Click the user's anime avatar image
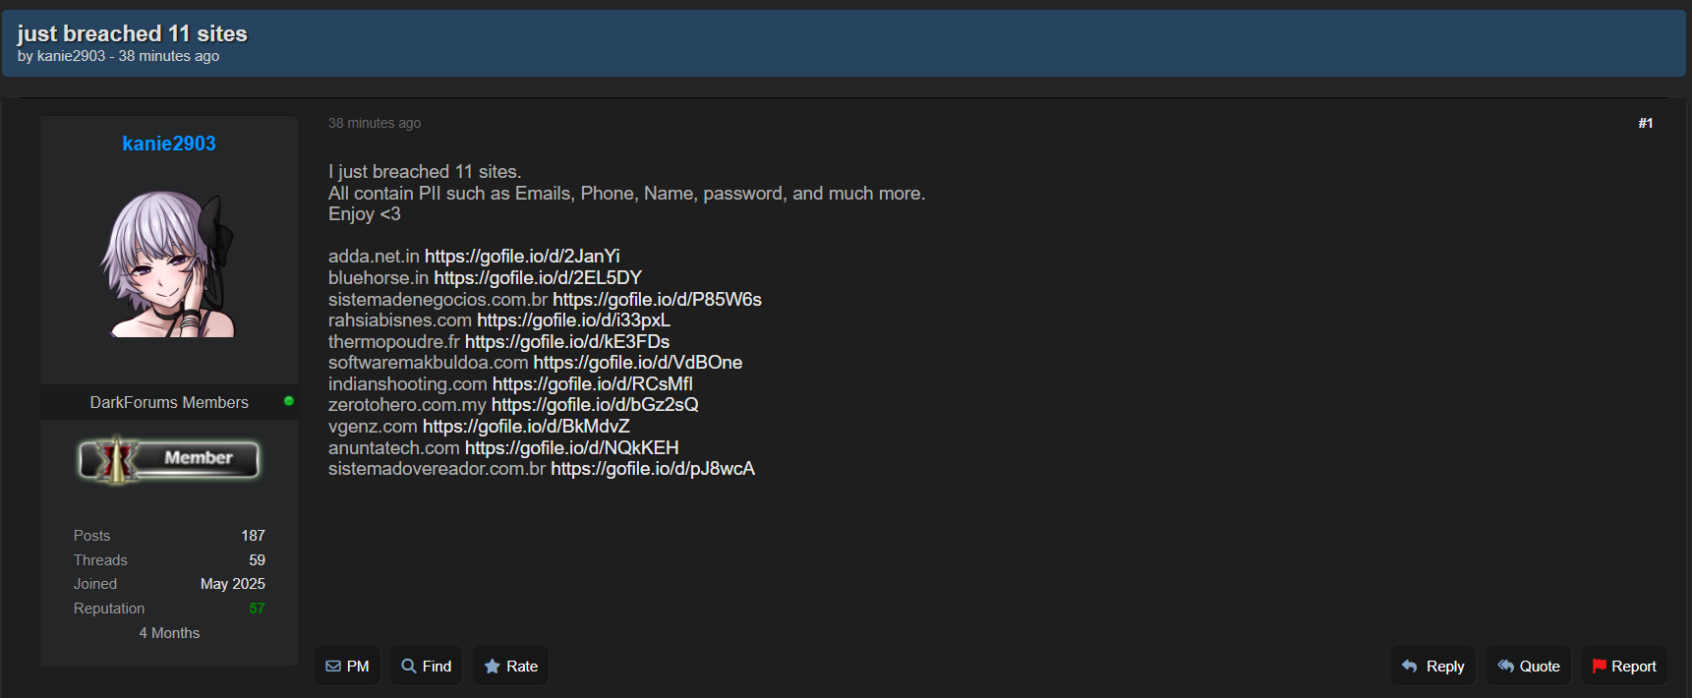Screen dimensions: 1692x698 [x=169, y=264]
